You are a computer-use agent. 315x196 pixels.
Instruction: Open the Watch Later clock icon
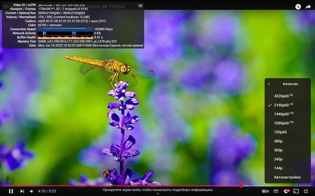click(298, 7)
